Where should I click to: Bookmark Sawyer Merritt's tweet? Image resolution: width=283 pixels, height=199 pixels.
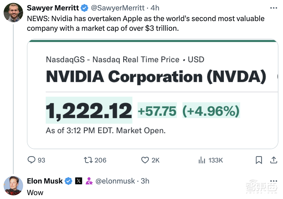point(259,160)
